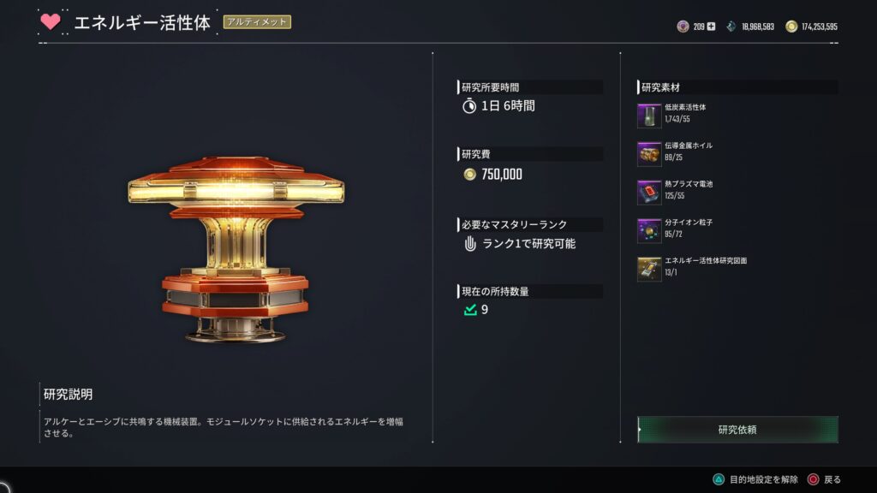The height and width of the screenshot is (493, 877).
Task: Click the stopwatch icon by 1日 6時間
Action: coord(469,105)
